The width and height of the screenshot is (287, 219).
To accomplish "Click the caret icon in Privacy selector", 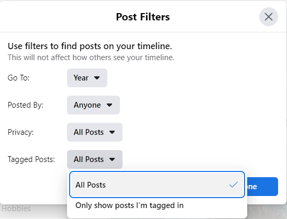I will pyautogui.click(x=112, y=132).
